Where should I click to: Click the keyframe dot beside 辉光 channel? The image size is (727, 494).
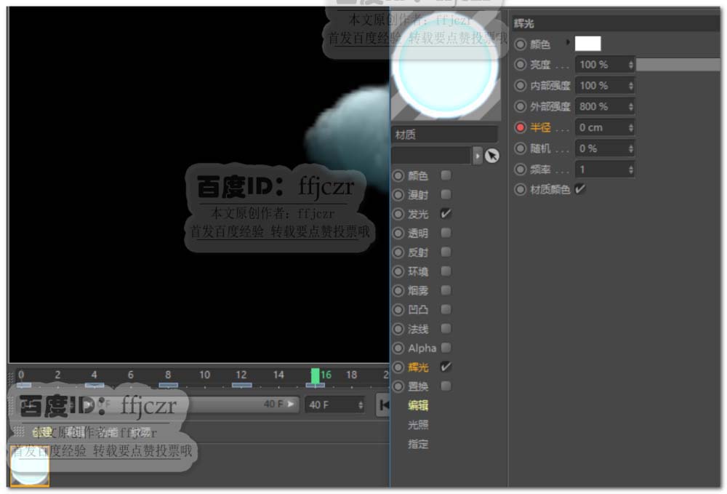coord(398,367)
